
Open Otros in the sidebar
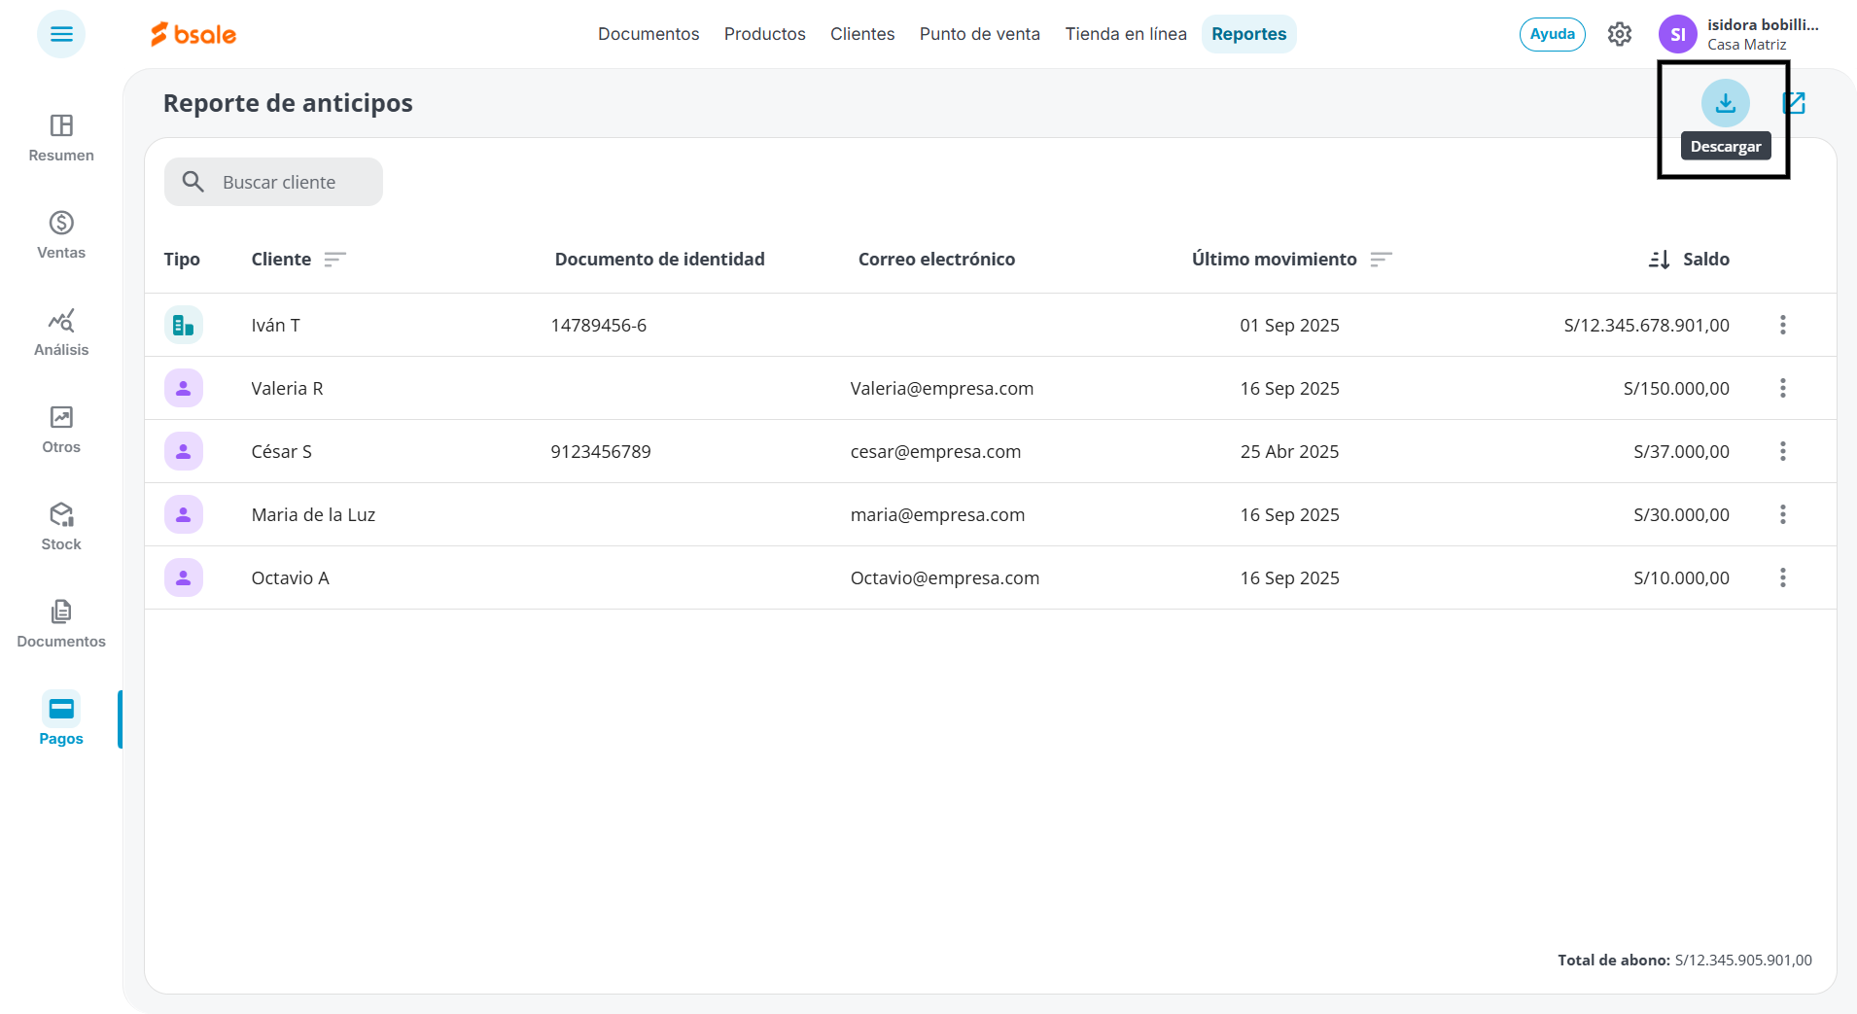click(x=61, y=430)
